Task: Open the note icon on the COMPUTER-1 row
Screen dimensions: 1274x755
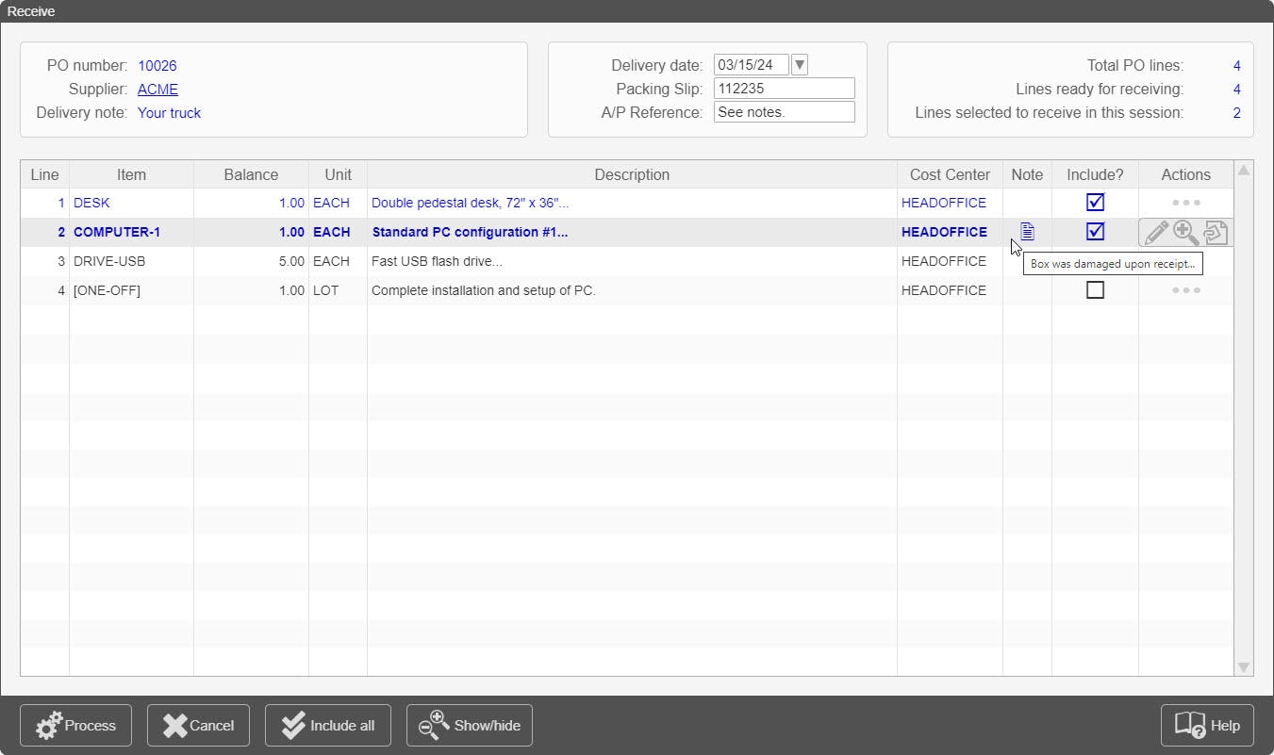Action: coord(1027,231)
